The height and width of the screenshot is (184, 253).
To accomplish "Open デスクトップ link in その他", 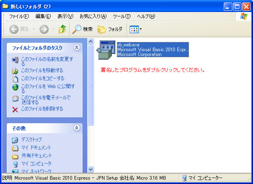I will pos(32,139).
